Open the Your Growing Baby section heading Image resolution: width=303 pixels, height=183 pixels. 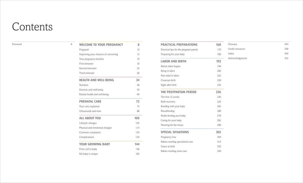[94, 144]
